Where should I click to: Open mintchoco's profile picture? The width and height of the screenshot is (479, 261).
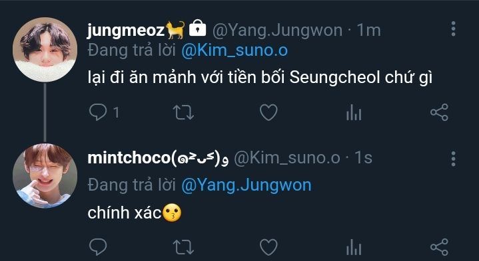click(x=45, y=176)
